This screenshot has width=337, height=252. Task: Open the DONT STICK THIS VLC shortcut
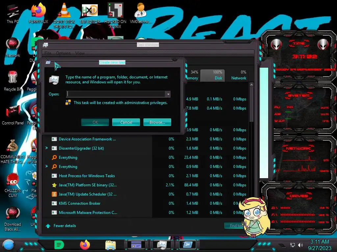click(x=64, y=15)
